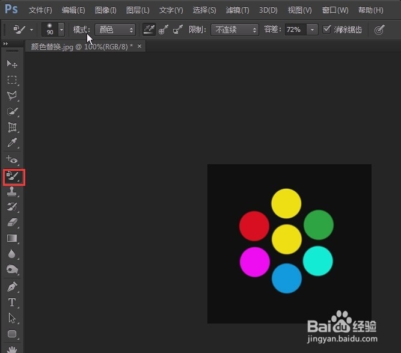
Task: Open the 限制 dropdown showing 不连续
Action: coord(235,30)
